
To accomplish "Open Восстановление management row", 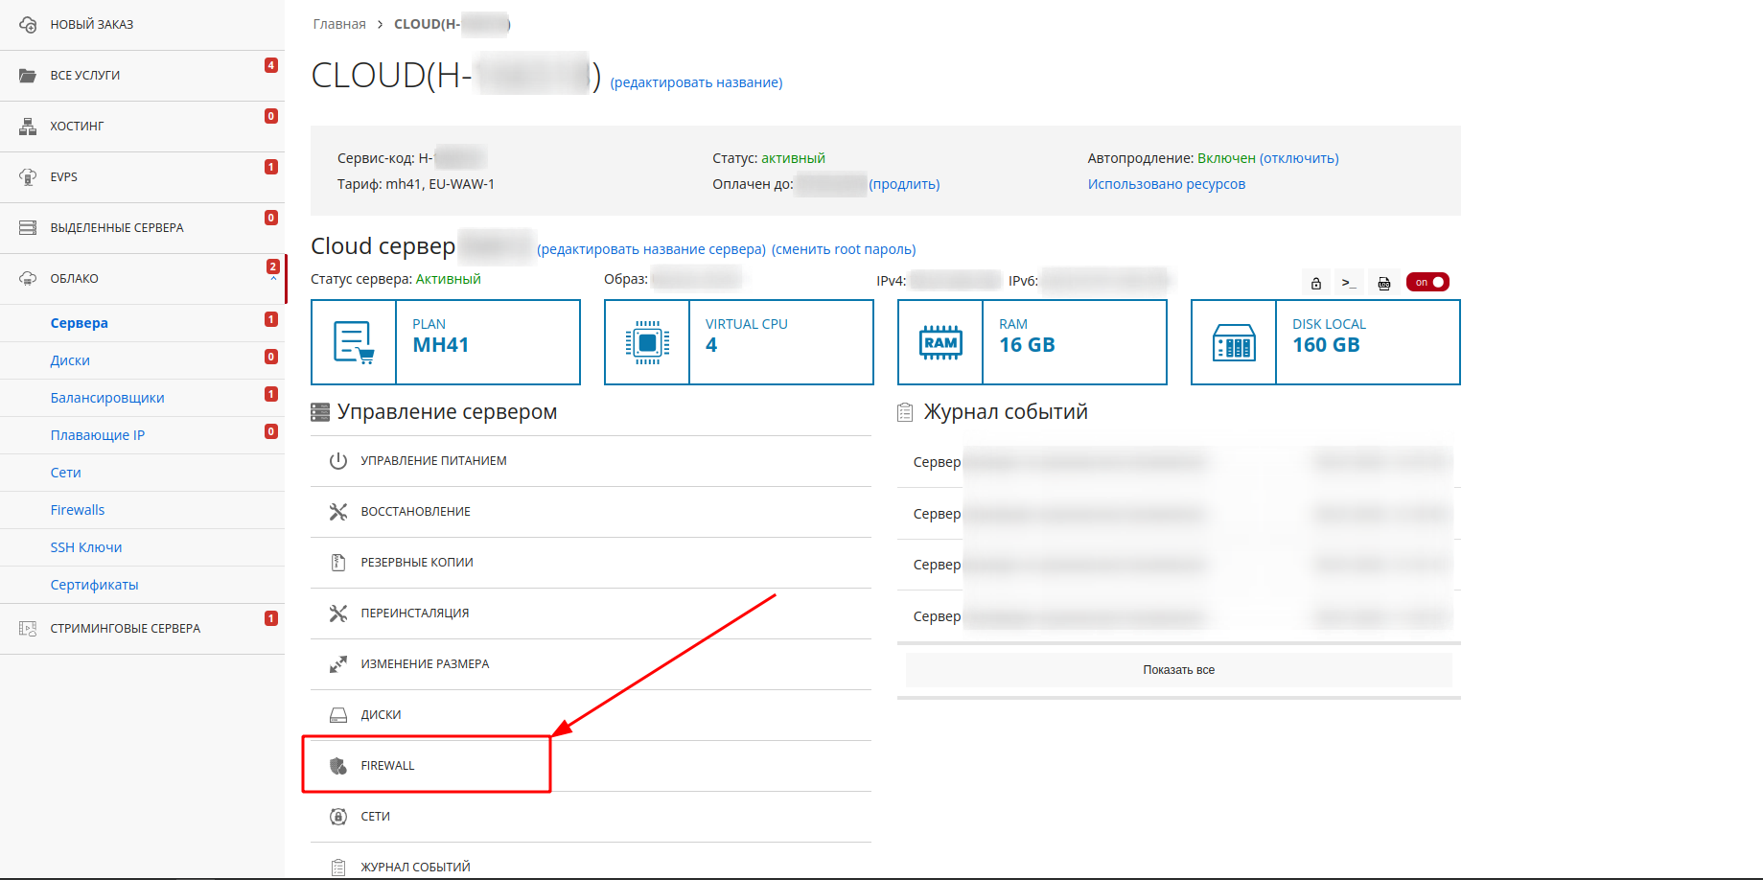I will [x=591, y=512].
